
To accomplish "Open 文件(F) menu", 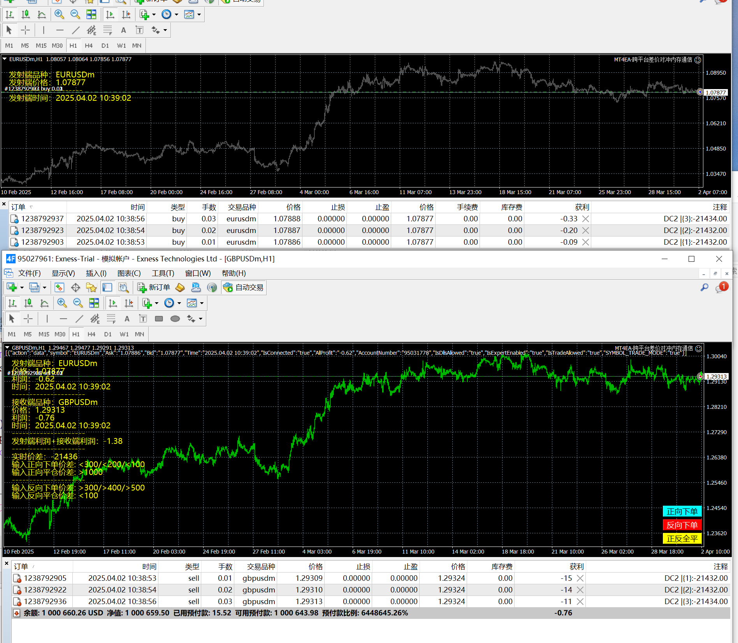I will (x=30, y=273).
